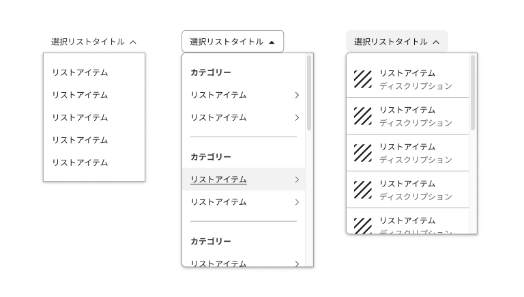This screenshot has width=524, height=297.
Task: Select the first リストアイテム in the left plain list
Action: [x=80, y=72]
